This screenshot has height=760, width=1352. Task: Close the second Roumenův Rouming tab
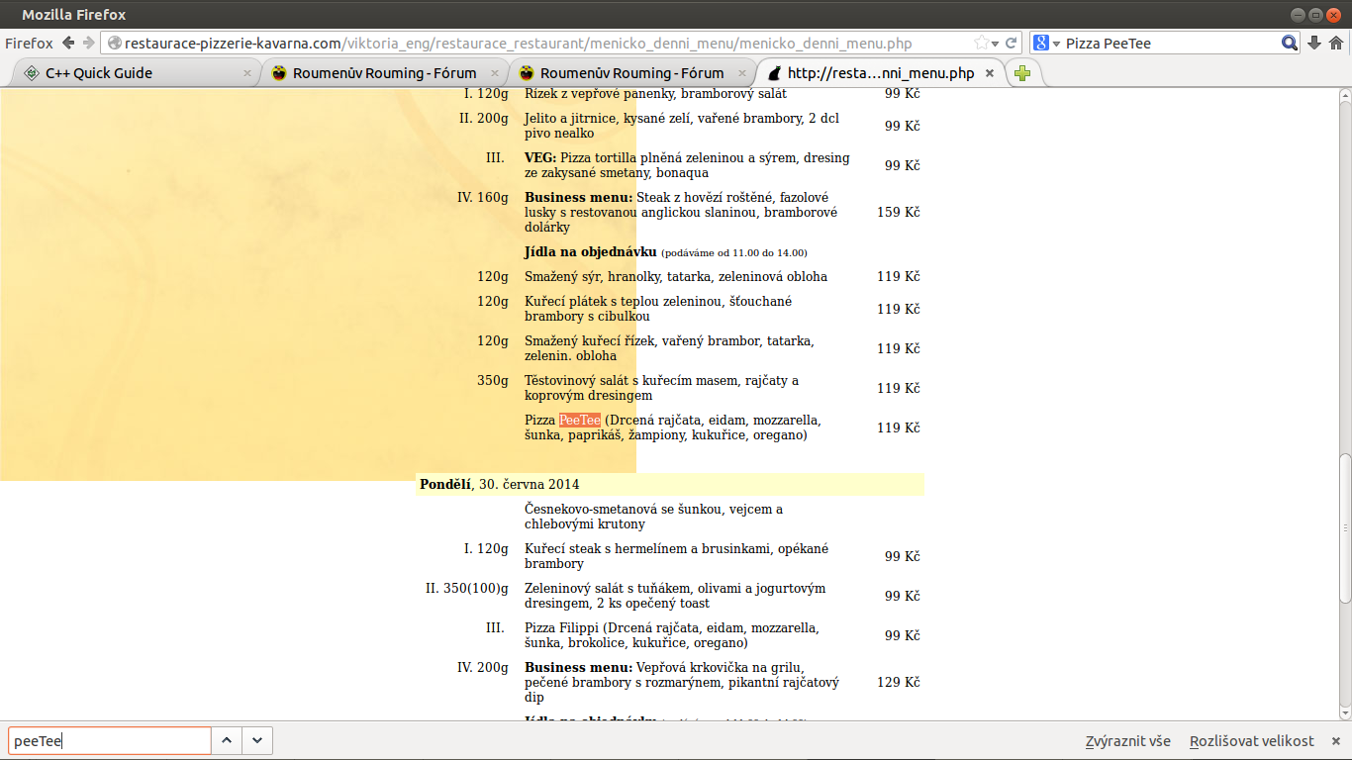pyautogui.click(x=742, y=73)
